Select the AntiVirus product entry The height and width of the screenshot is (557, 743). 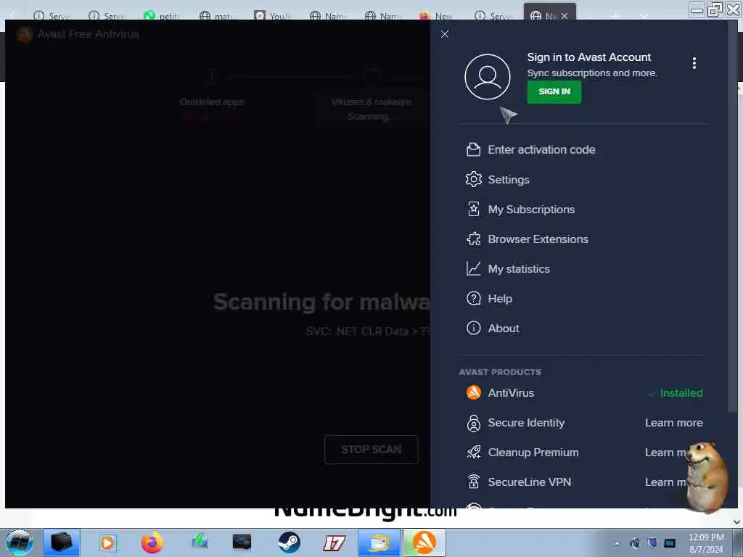coord(511,392)
